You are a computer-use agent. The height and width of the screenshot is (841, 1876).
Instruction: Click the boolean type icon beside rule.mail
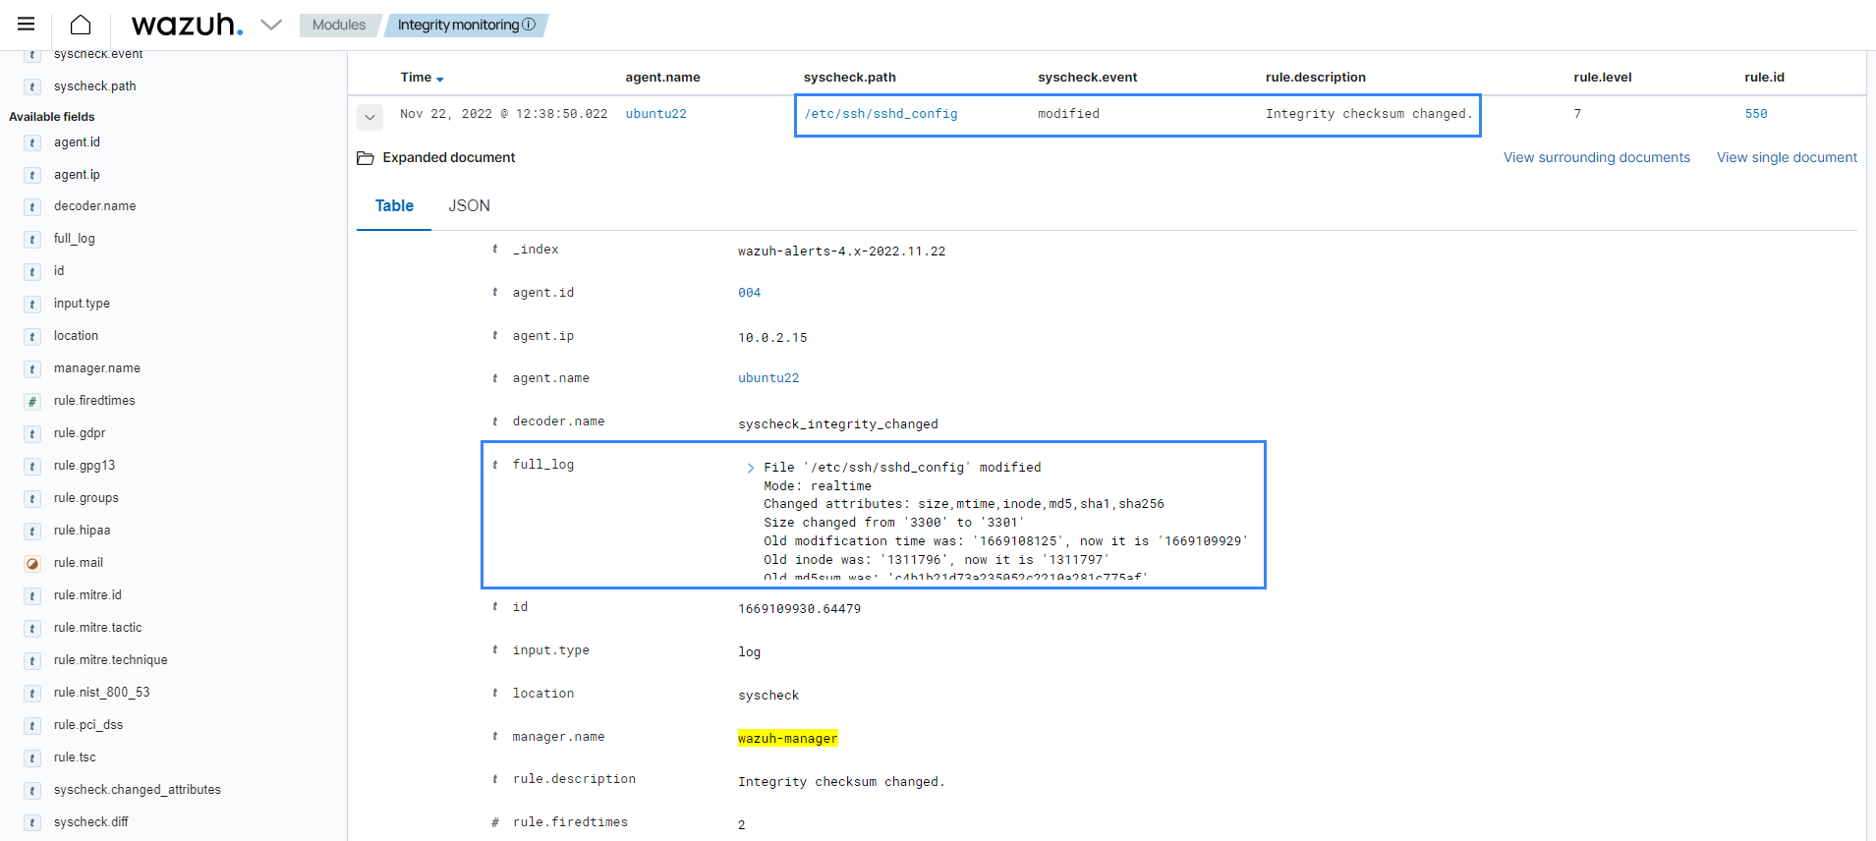coord(32,564)
